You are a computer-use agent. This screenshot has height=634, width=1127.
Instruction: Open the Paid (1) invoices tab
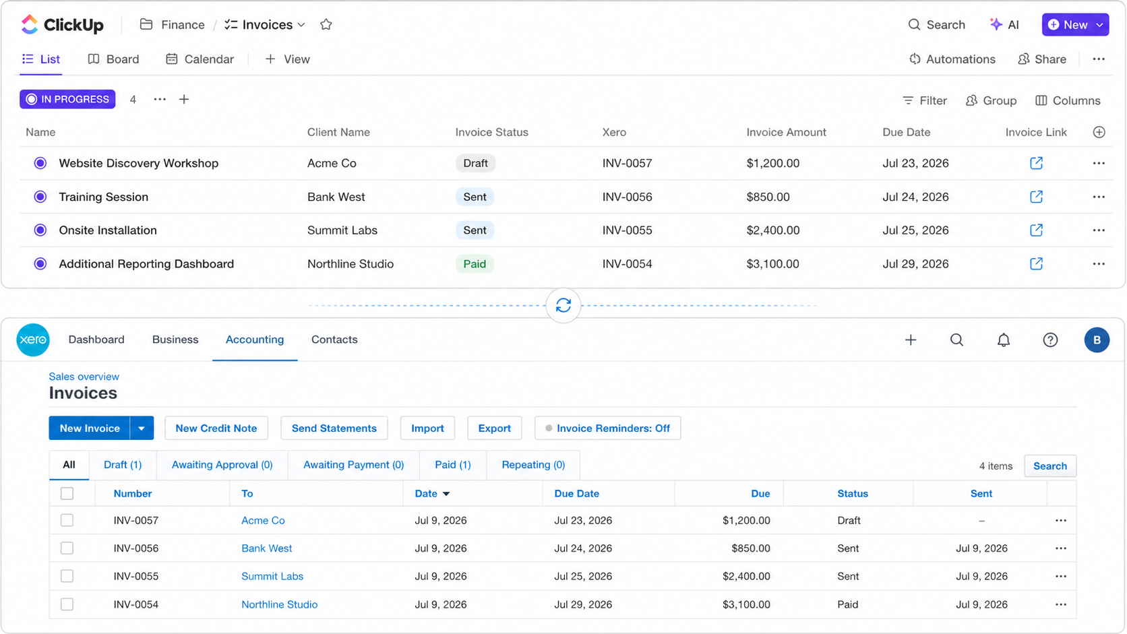(x=453, y=465)
